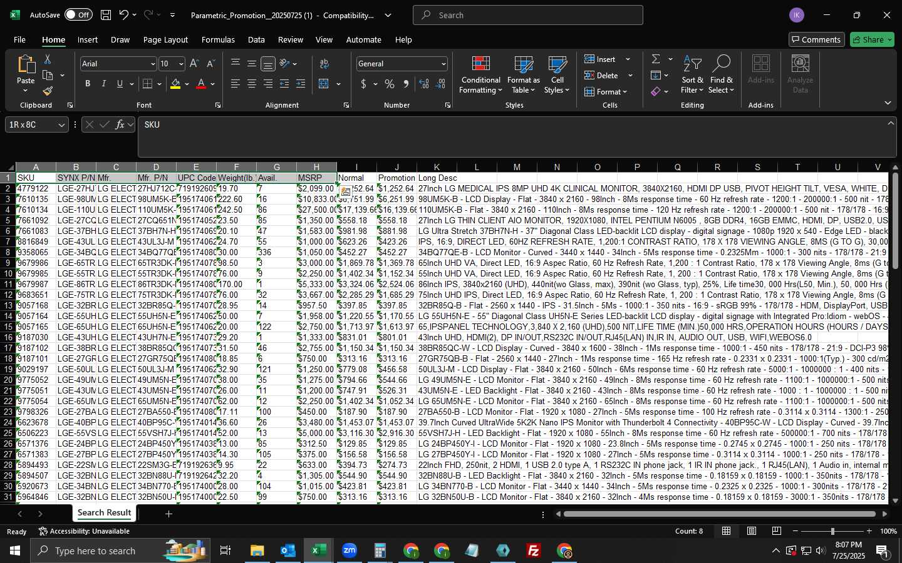Adjust the zoom slider
Screen dimensions: 902x563
click(x=832, y=531)
